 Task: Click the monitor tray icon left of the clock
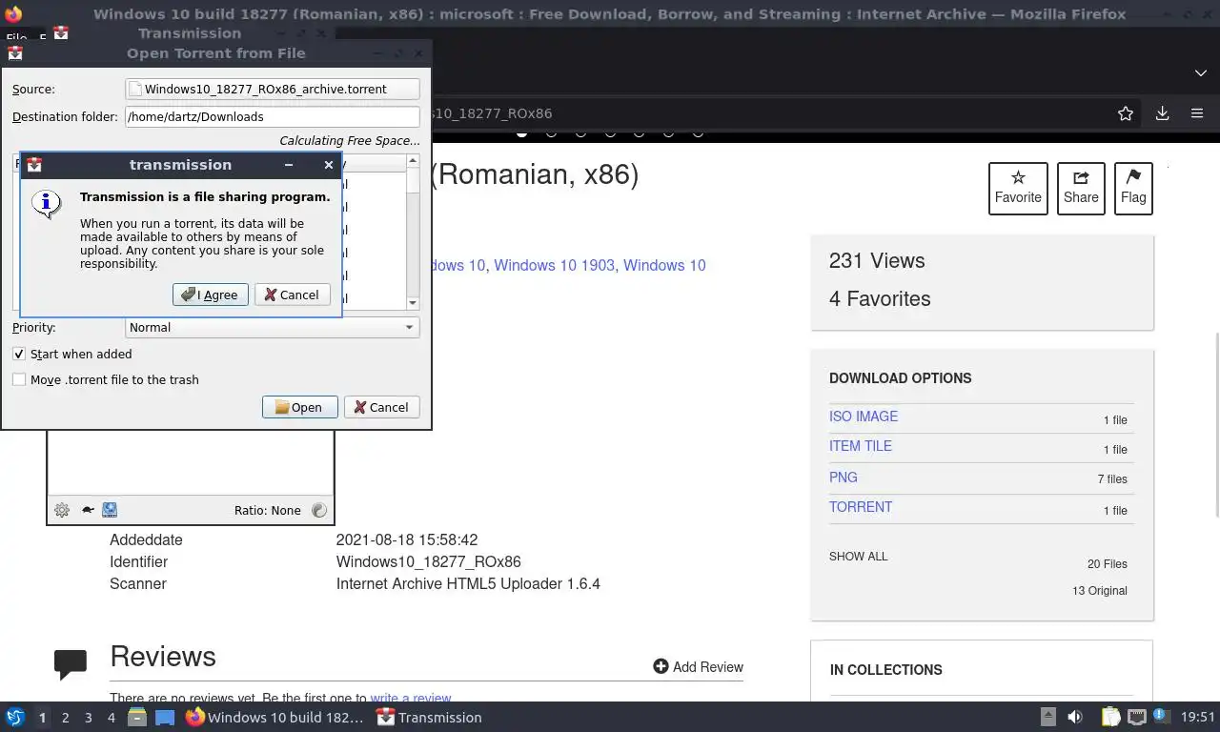pos(1136,717)
